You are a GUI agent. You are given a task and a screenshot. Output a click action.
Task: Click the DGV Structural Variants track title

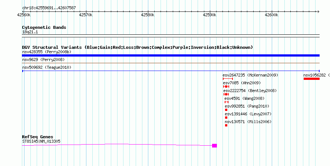coord(138,47)
